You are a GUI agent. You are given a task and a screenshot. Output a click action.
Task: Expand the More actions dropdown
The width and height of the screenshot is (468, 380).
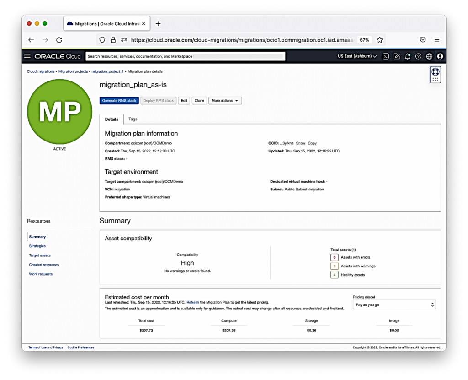pyautogui.click(x=225, y=100)
